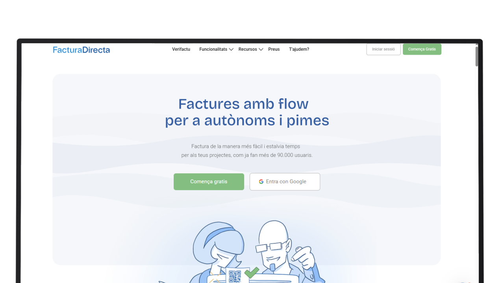Click the text mentioning 90.000 usuaris
The image size is (504, 283).
pyautogui.click(x=247, y=155)
